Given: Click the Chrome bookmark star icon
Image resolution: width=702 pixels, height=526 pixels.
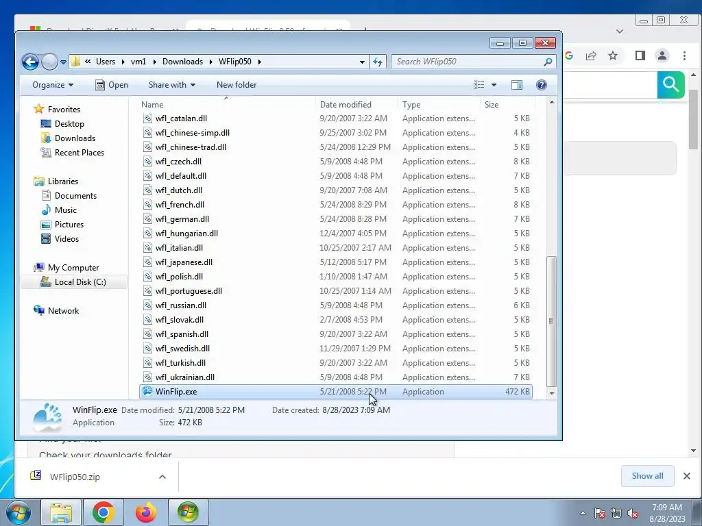Looking at the screenshot, I should pos(613,56).
